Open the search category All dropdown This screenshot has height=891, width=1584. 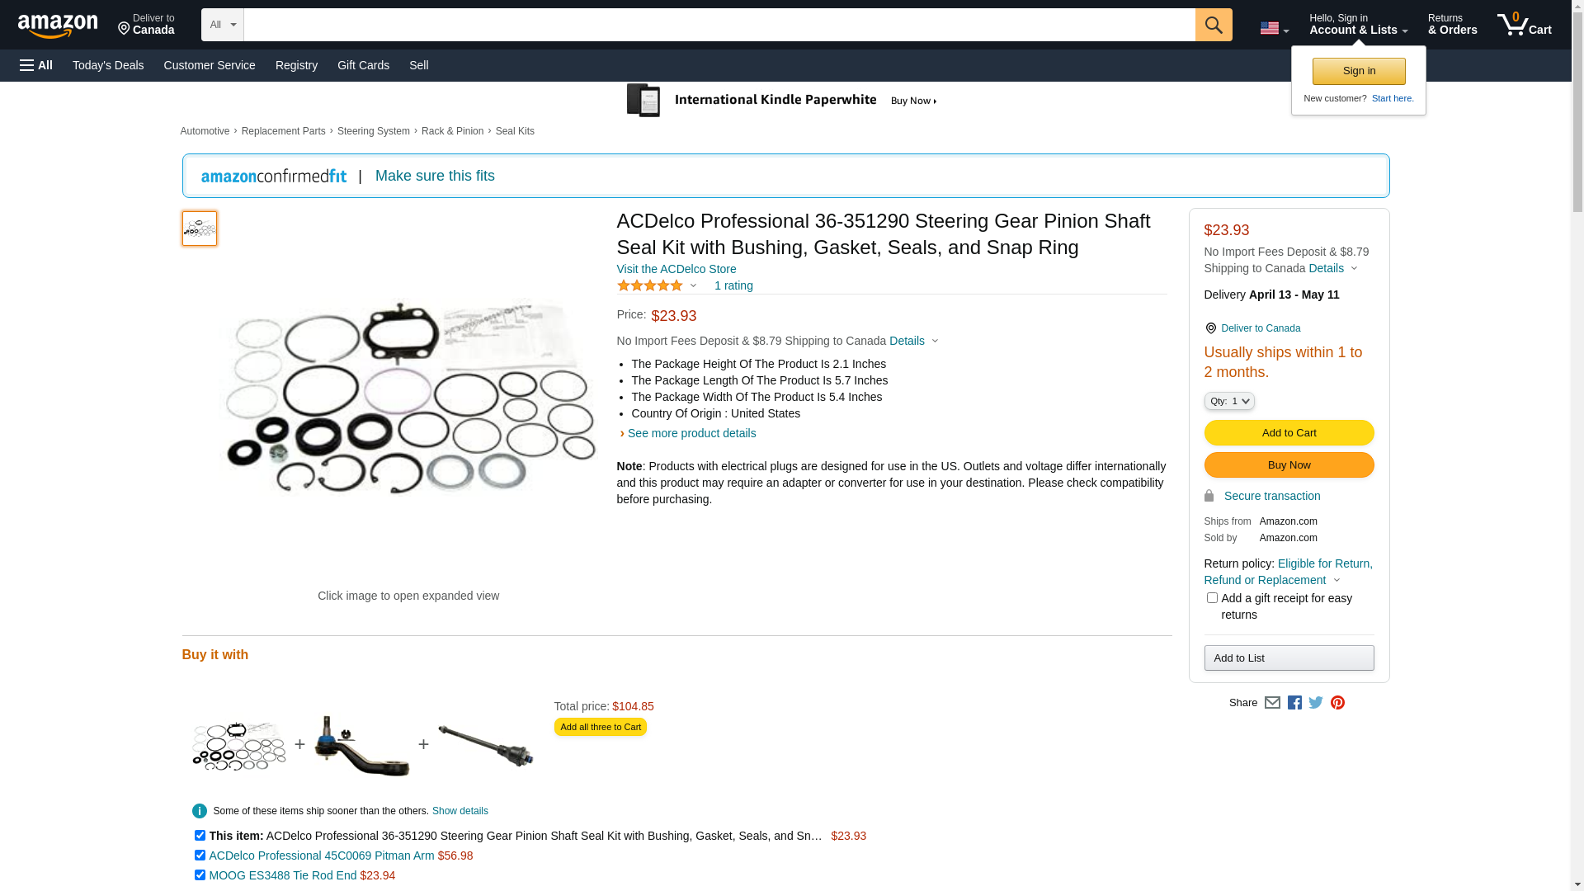pyautogui.click(x=223, y=25)
